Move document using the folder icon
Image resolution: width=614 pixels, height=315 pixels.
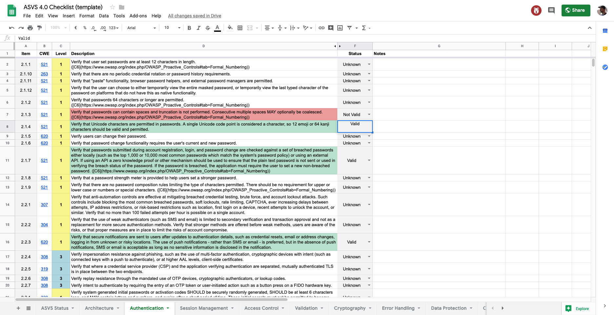point(122,7)
